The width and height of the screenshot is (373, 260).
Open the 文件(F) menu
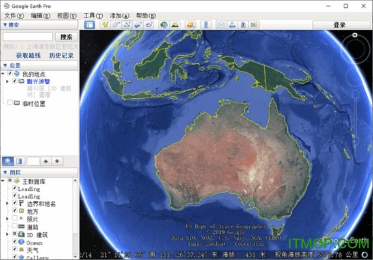click(14, 16)
